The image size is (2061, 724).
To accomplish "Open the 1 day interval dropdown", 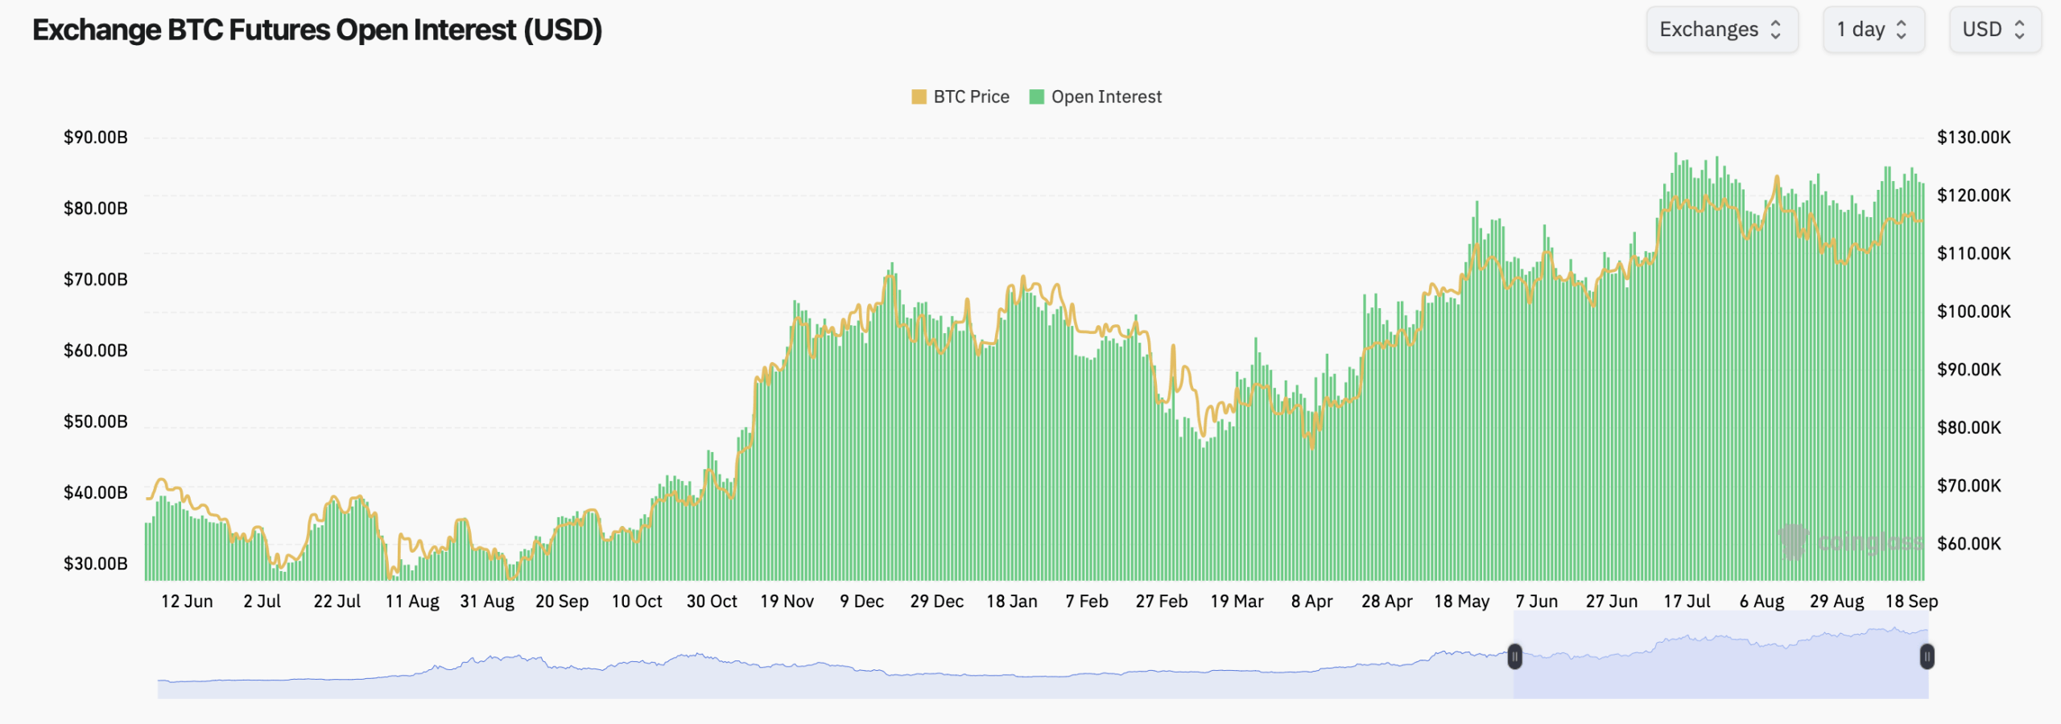I will (1874, 29).
